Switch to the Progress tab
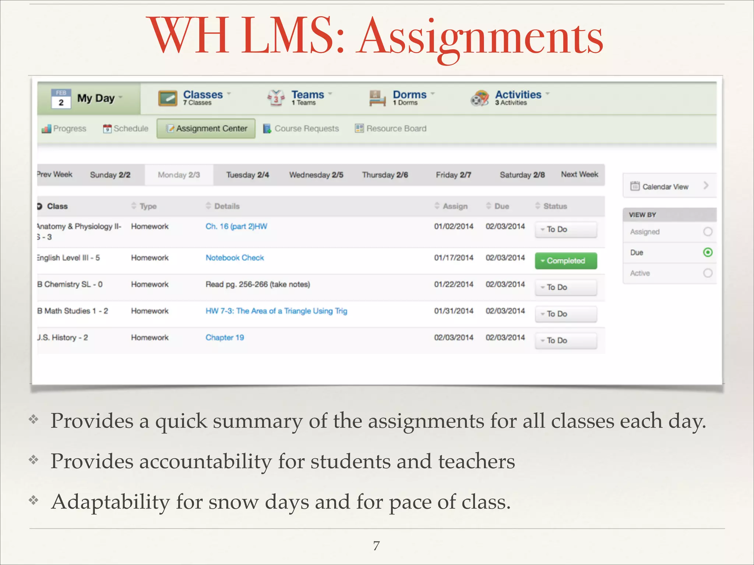The height and width of the screenshot is (565, 754). [x=64, y=129]
